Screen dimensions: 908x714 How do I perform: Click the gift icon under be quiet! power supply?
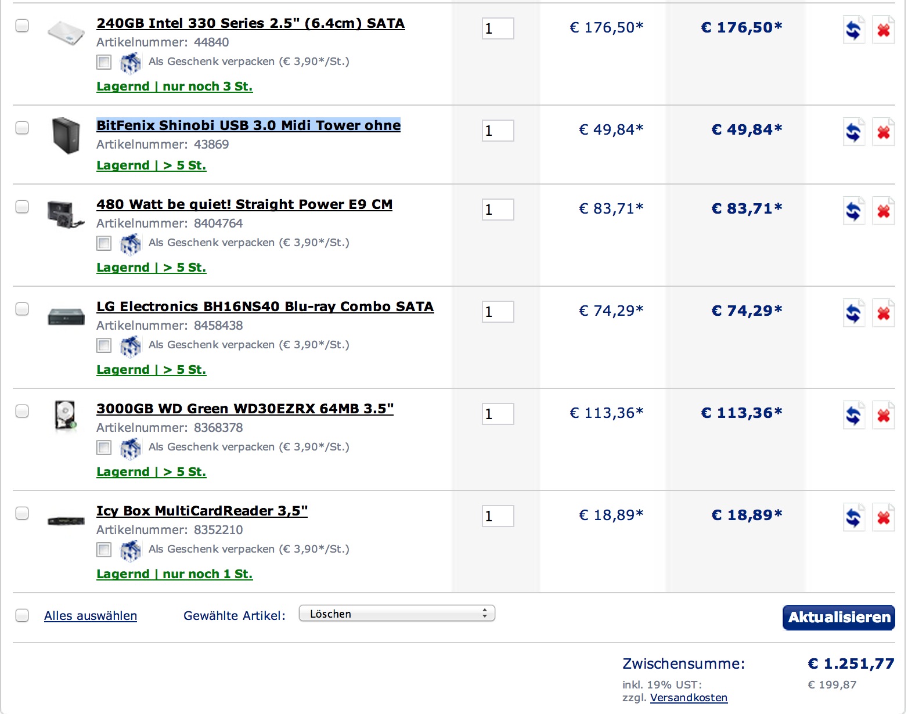coord(130,244)
